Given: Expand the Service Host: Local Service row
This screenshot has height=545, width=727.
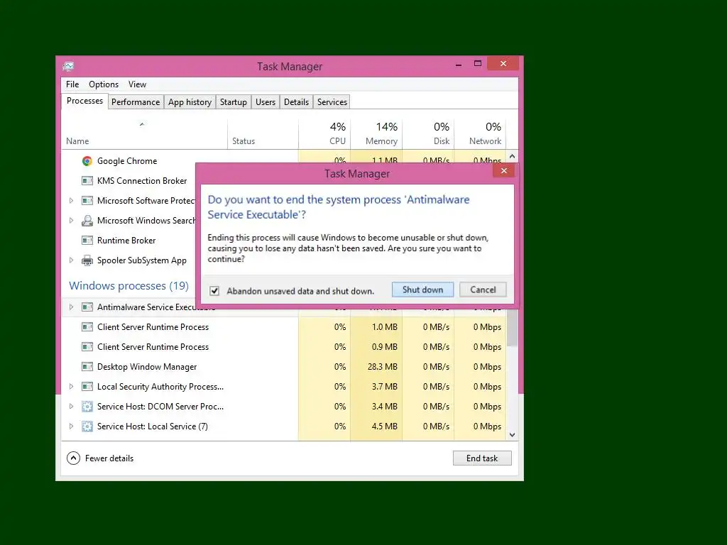Looking at the screenshot, I should [x=71, y=426].
